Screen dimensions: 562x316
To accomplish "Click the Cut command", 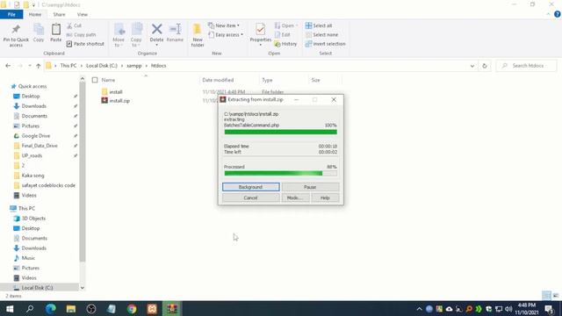I will 74,25.
